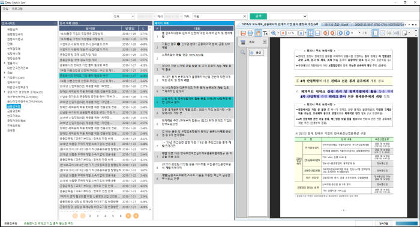Open the note tool dropdown arrow

409,33
